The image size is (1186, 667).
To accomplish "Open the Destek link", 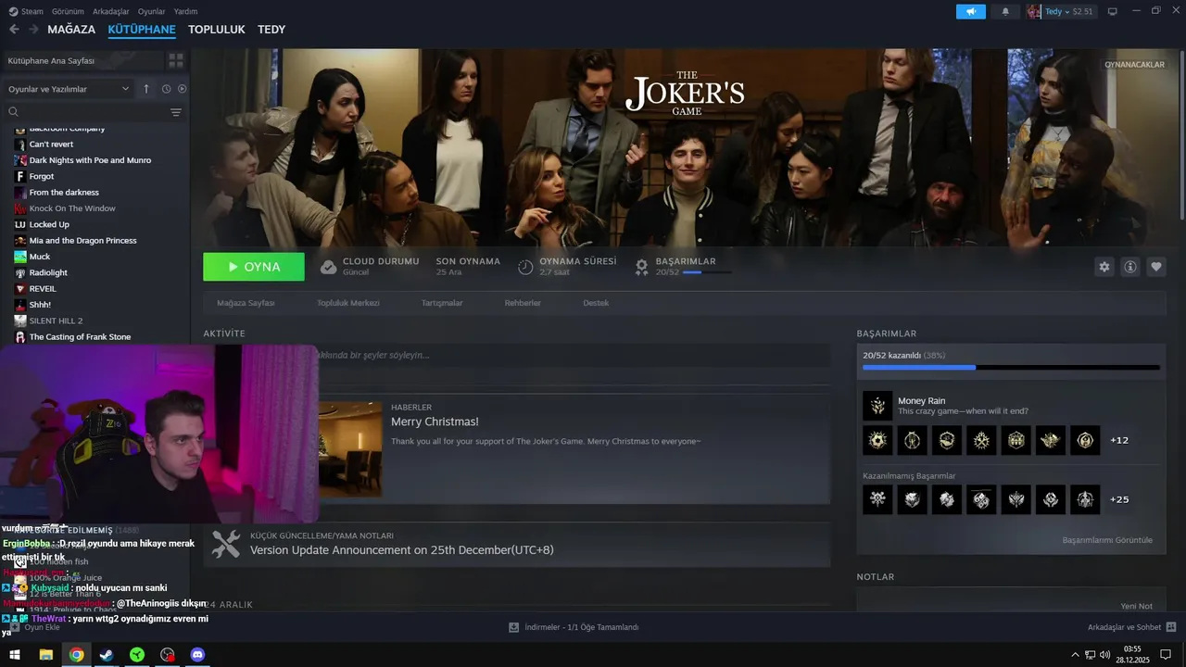I will tap(596, 303).
